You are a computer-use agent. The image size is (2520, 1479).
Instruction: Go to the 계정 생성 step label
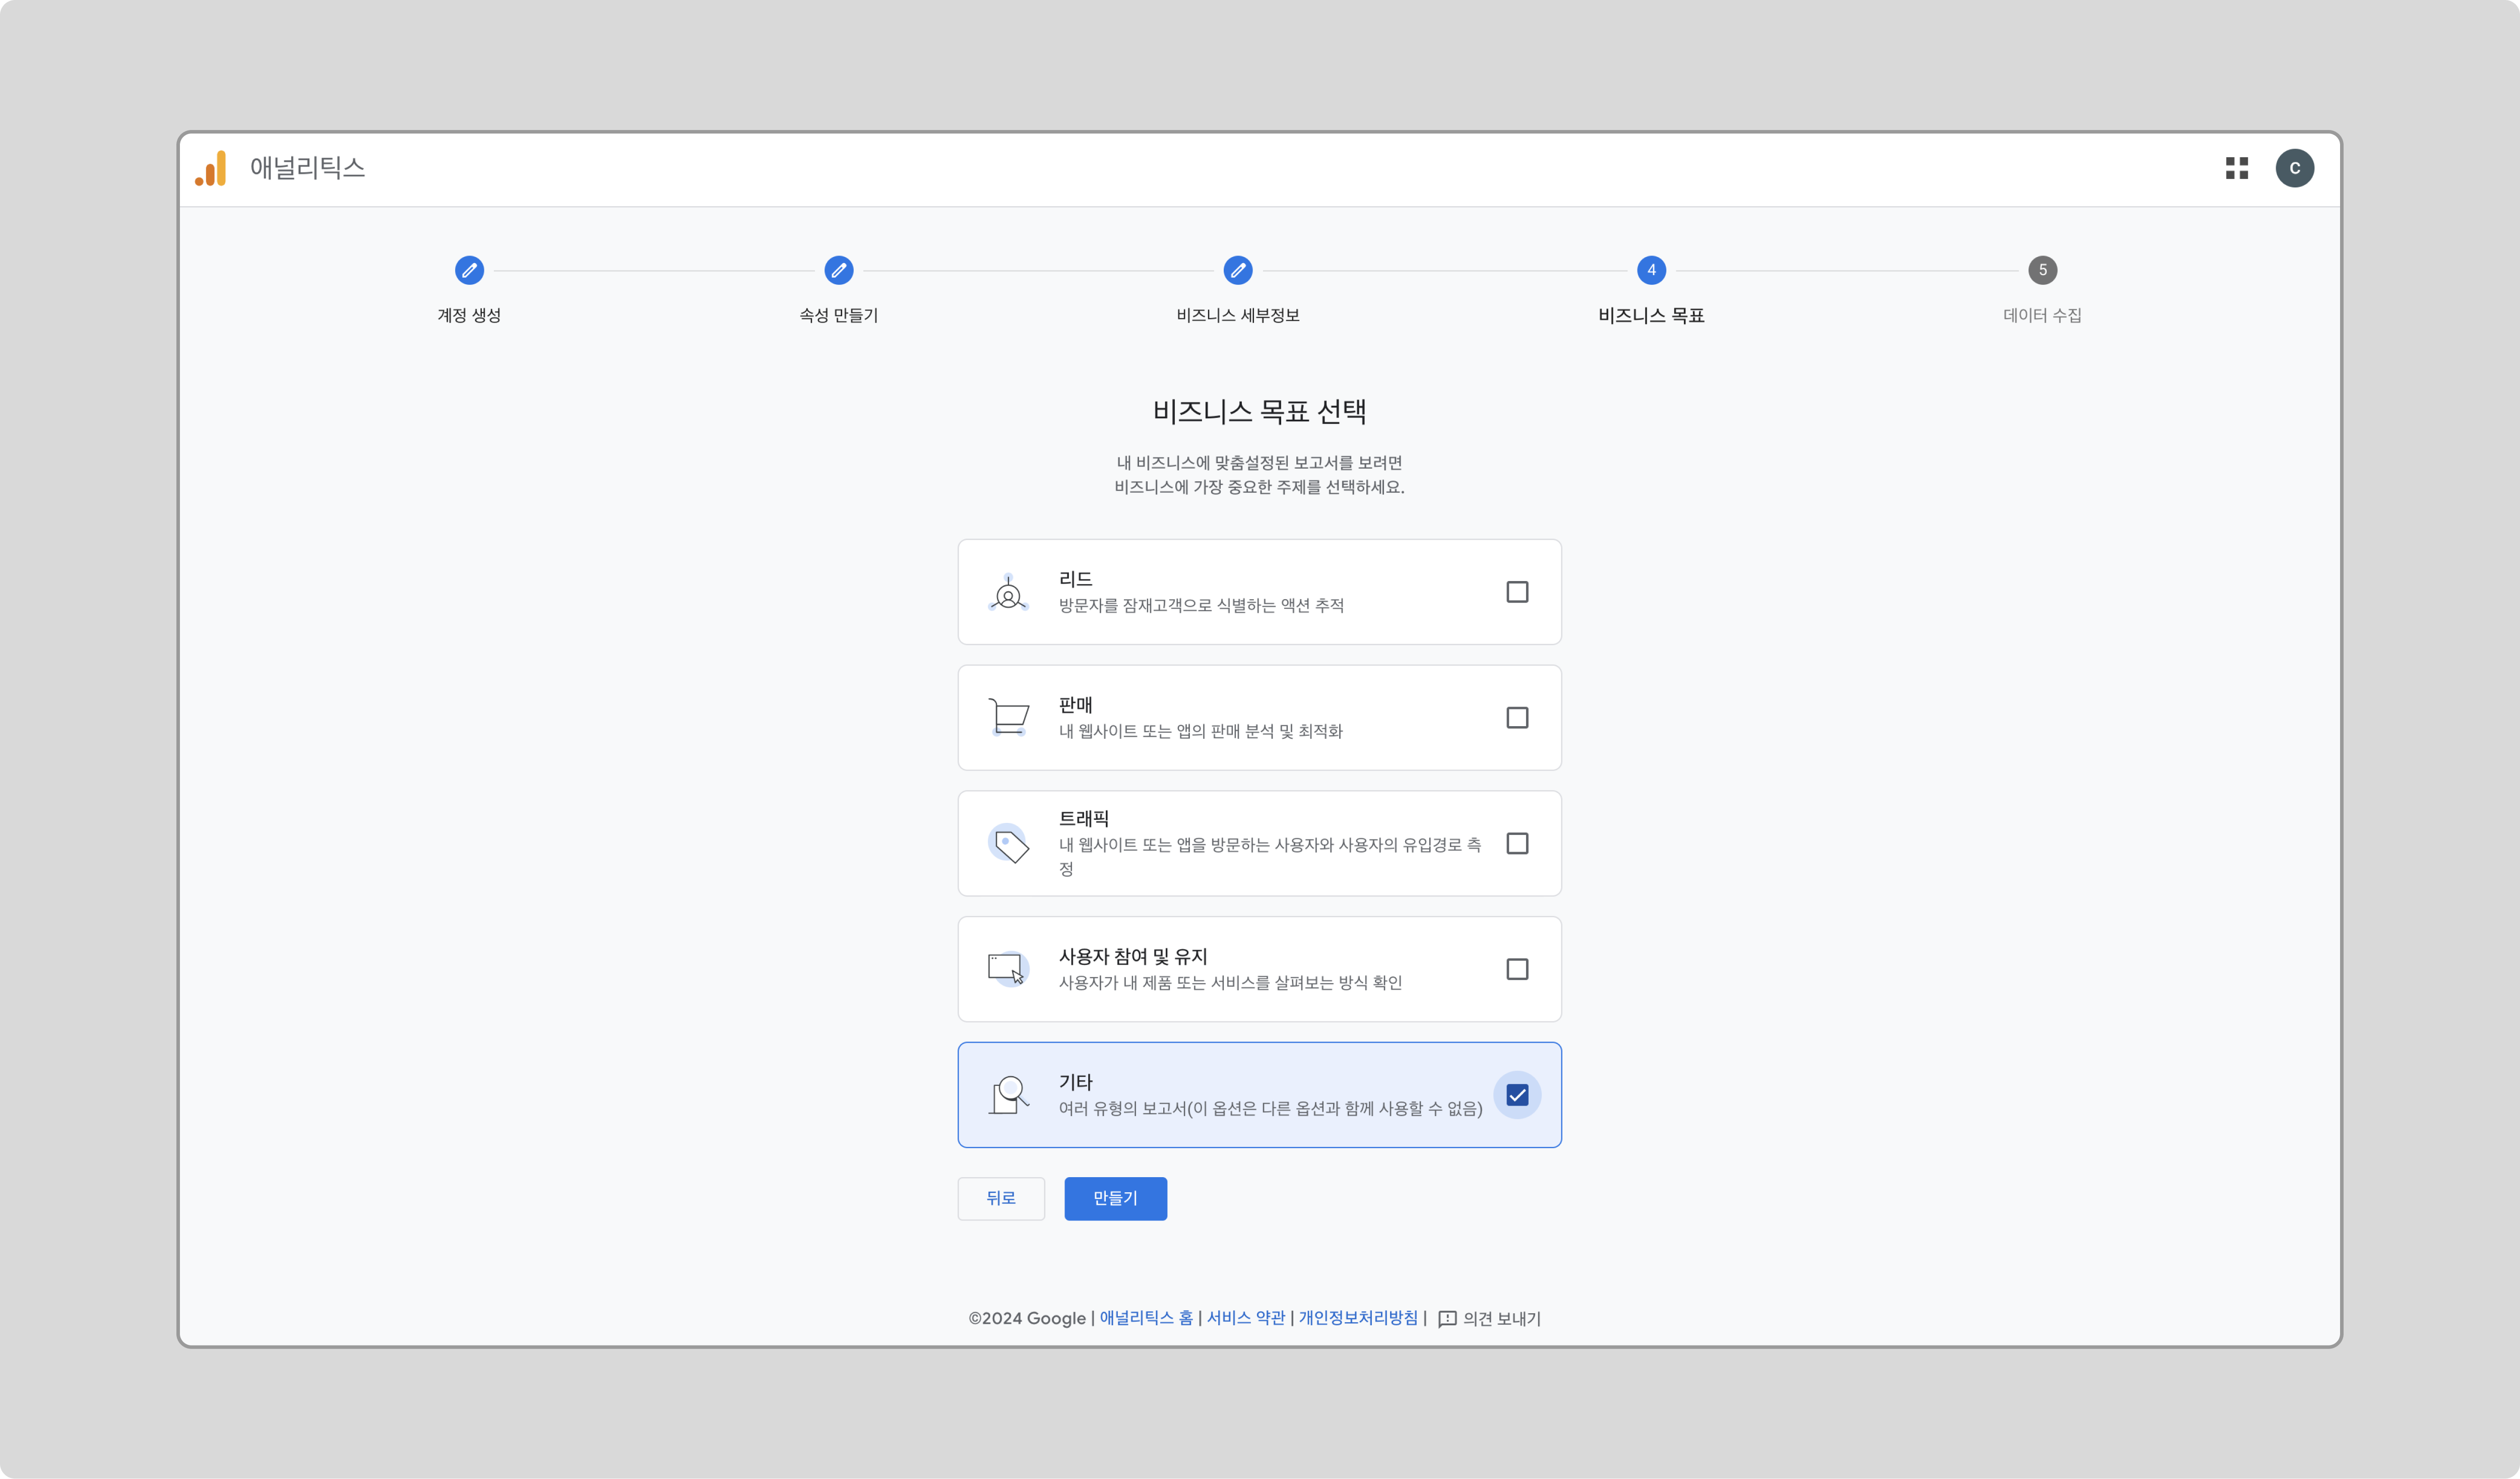469,315
